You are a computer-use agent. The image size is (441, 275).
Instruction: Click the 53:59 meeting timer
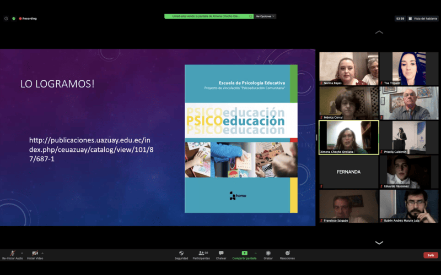pyautogui.click(x=400, y=19)
